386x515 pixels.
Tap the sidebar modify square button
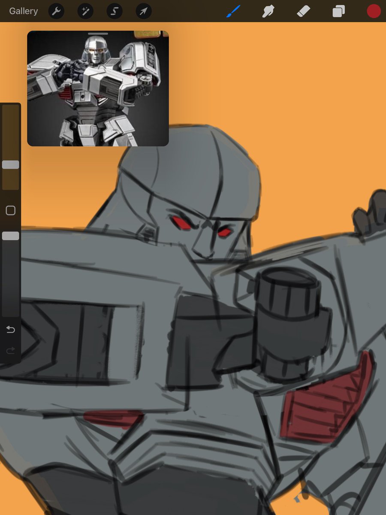[x=11, y=210]
